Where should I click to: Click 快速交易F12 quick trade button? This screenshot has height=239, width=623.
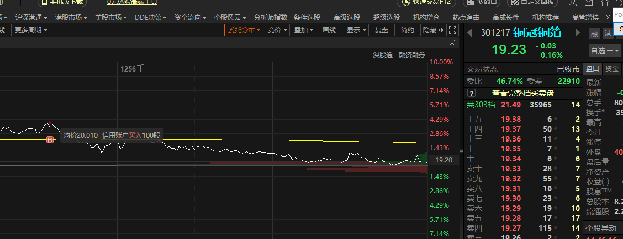tap(427, 2)
